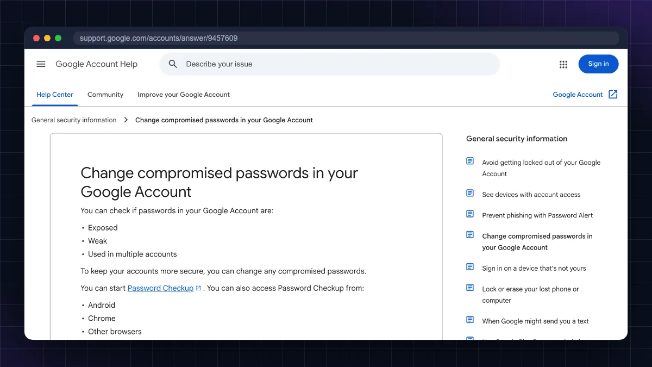Click article icon beside See devices with account access

[470, 193]
